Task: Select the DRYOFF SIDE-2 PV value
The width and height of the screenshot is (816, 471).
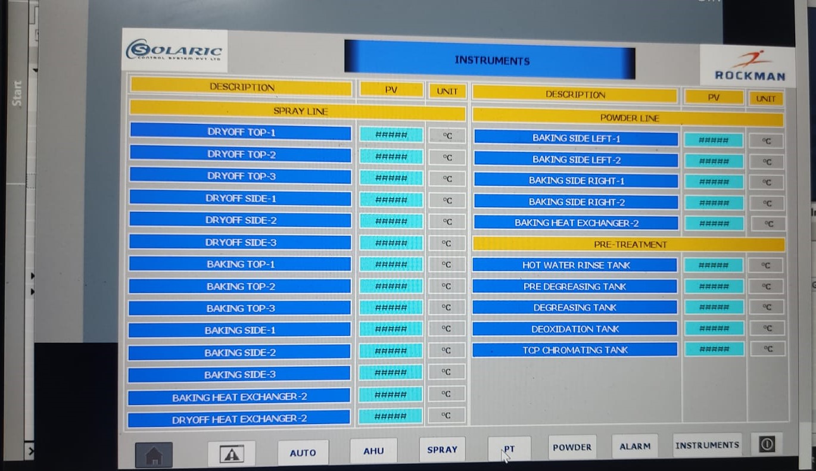Action: (391, 222)
